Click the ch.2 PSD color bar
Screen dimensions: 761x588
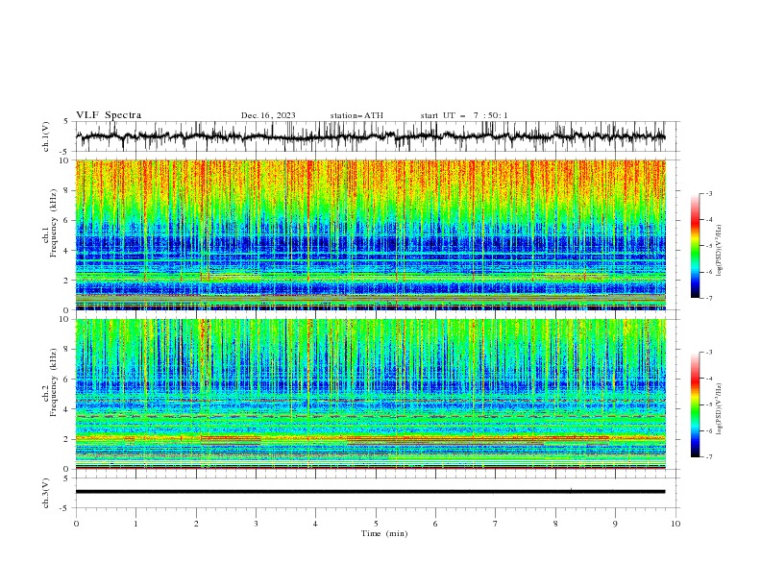(x=695, y=404)
